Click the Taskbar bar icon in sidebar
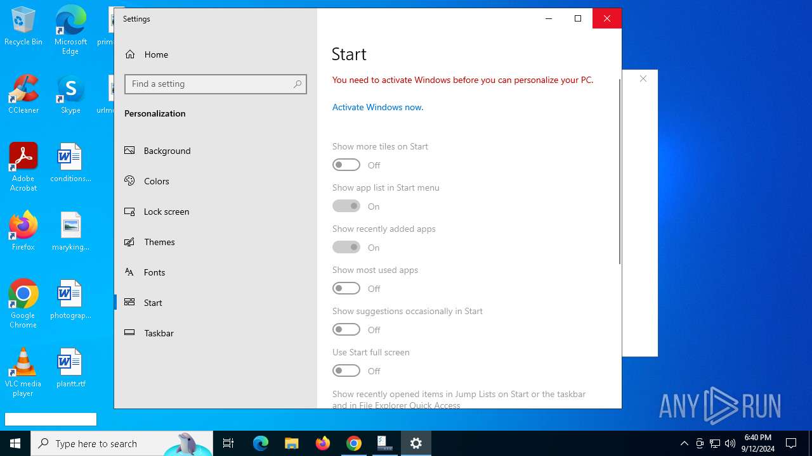 129,333
